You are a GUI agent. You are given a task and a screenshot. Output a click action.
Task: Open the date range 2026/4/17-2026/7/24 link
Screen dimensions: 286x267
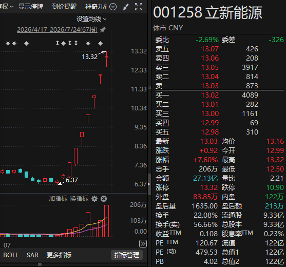(58, 30)
